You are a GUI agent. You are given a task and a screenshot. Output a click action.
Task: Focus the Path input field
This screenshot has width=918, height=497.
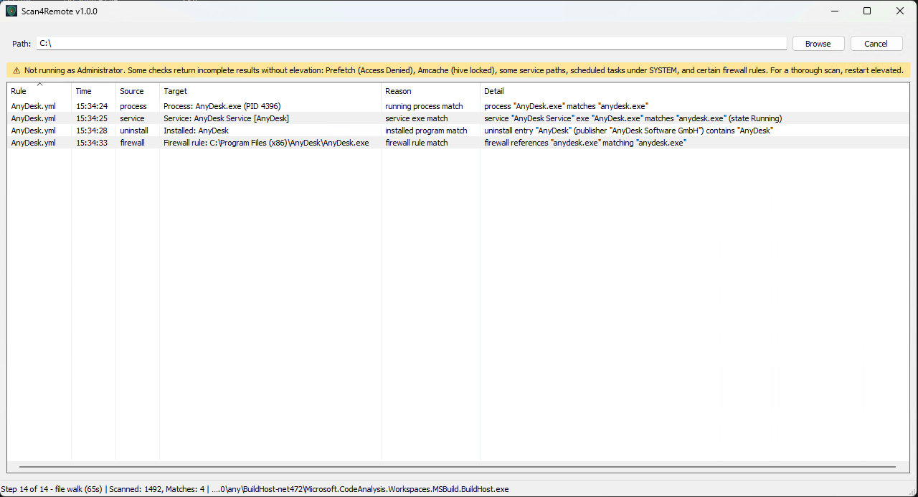point(412,44)
